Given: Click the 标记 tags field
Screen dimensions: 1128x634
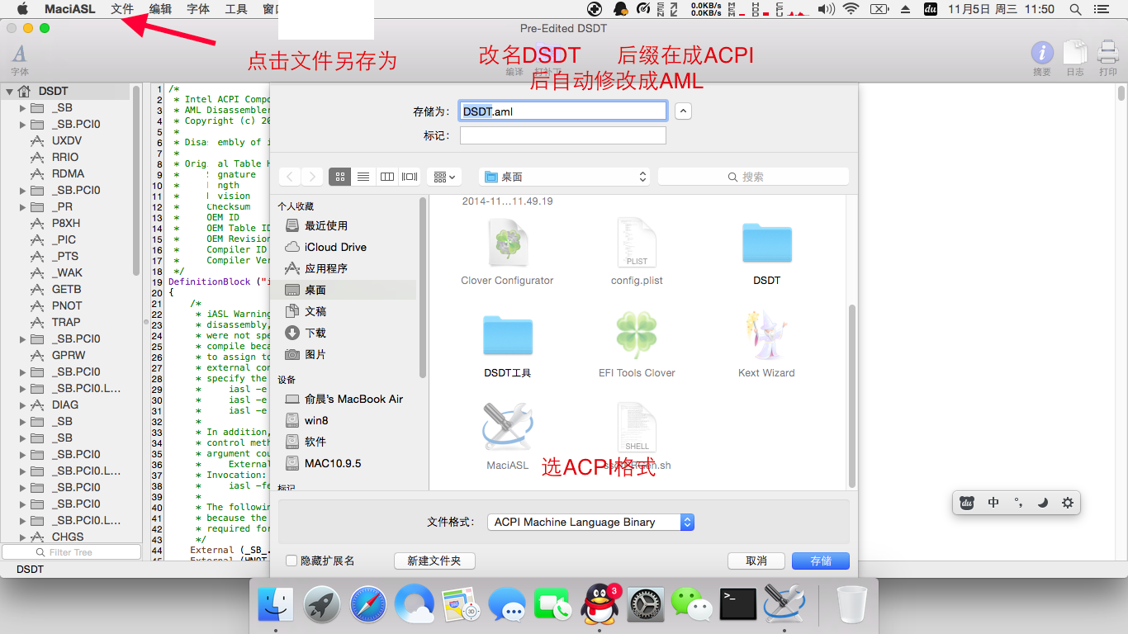Looking at the screenshot, I should point(563,135).
